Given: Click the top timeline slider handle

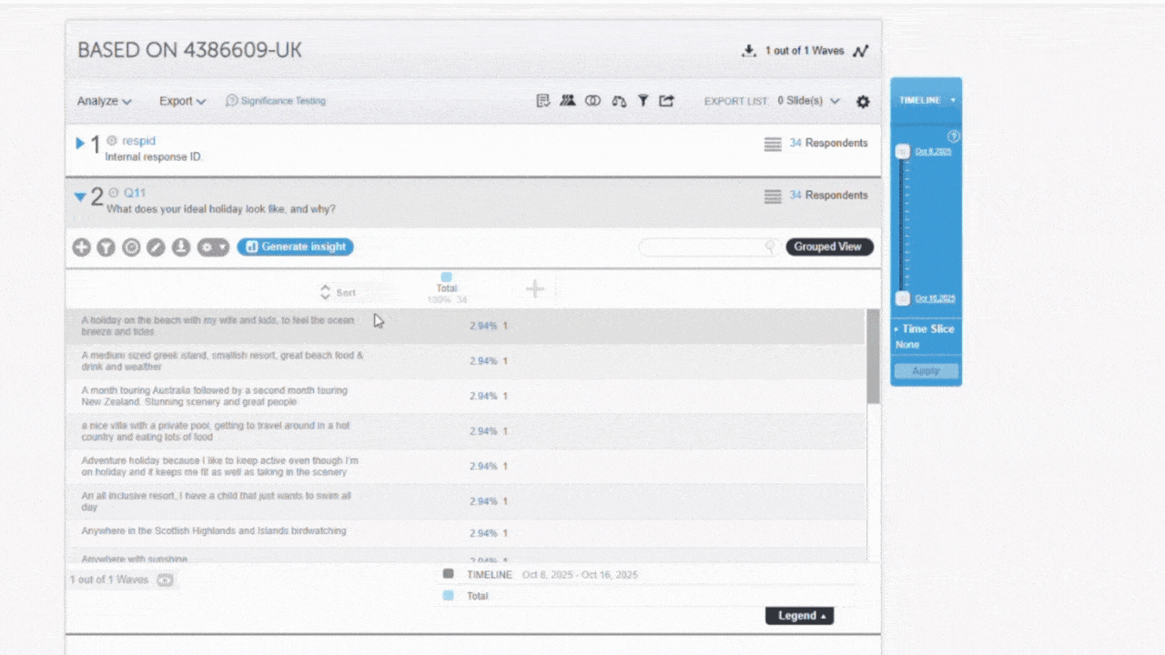Looking at the screenshot, I should click(x=902, y=152).
